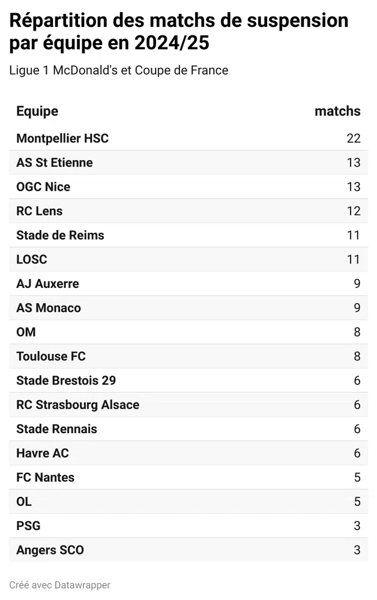This screenshot has height=600, width=377.
Task: Click the Toulouse FC team name
Action: coord(51,356)
